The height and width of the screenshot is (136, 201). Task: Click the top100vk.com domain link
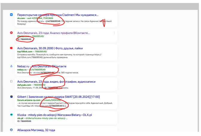tap(25, 52)
